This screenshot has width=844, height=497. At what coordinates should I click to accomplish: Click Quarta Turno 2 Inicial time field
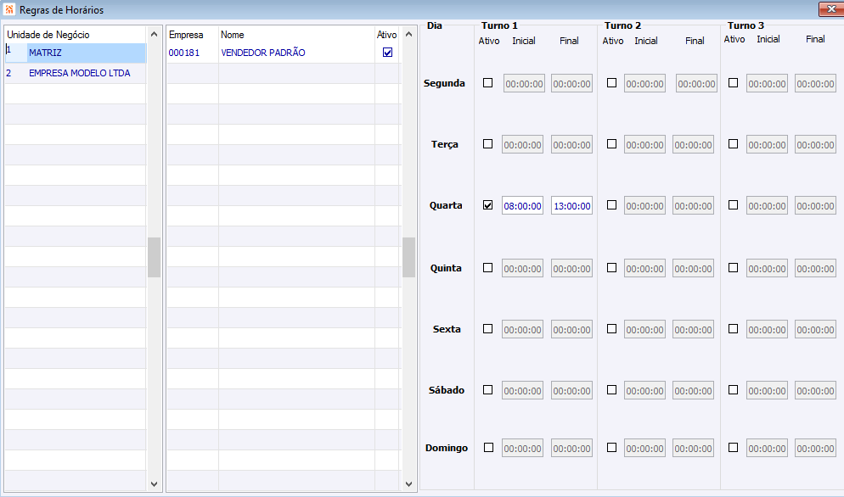coord(644,206)
